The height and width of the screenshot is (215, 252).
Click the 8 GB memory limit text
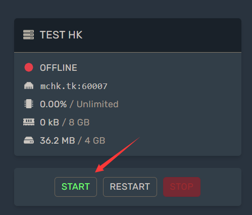click(x=79, y=122)
